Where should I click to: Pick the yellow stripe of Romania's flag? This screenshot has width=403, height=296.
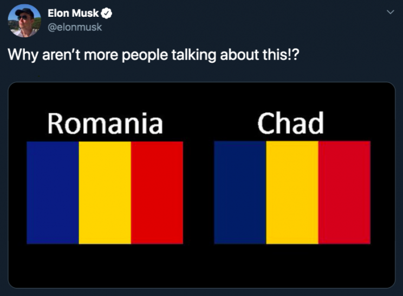pyautogui.click(x=105, y=193)
